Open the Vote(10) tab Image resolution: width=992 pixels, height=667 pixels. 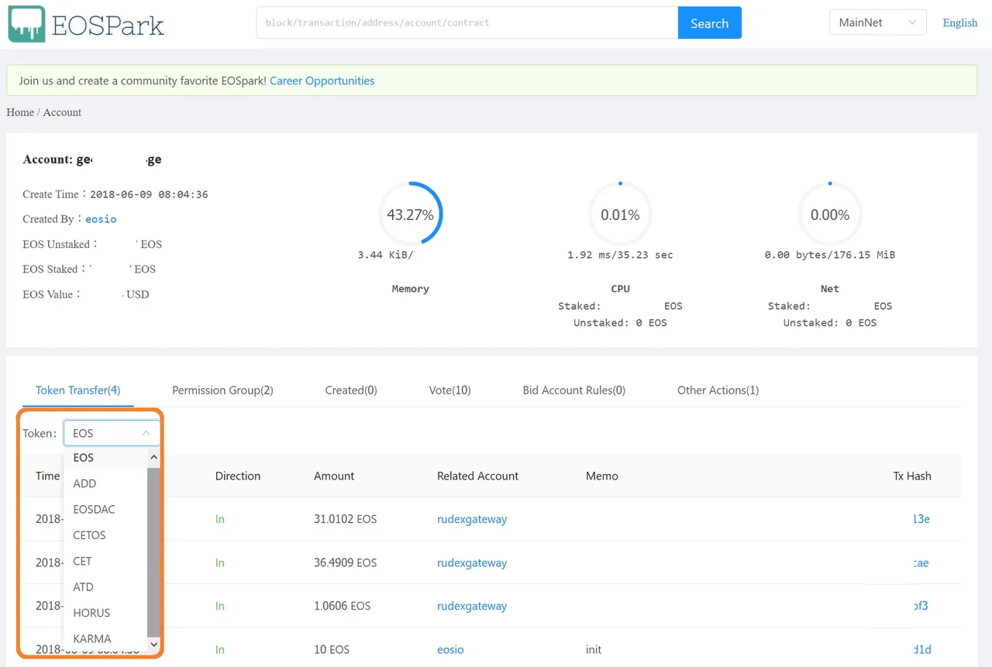pos(449,390)
